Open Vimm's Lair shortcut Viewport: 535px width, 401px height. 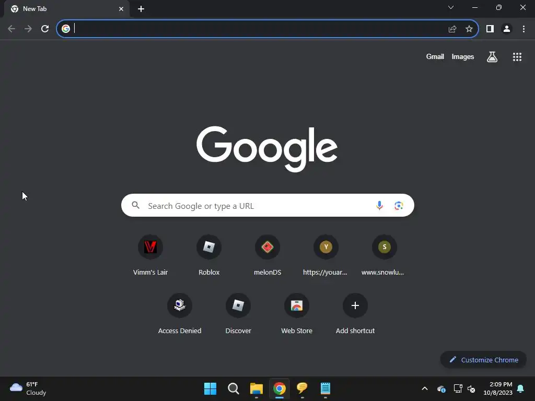pos(150,255)
